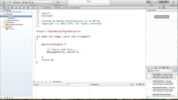Hide the debug area with the toggle icon
Image resolution: width=178 pixels, height=100 pixels.
[x=34, y=82]
